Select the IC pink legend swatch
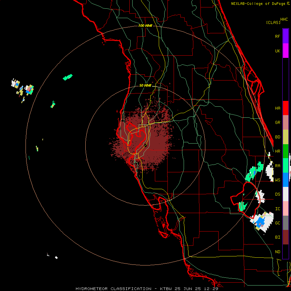This screenshot has width=291, height=291. point(286,209)
